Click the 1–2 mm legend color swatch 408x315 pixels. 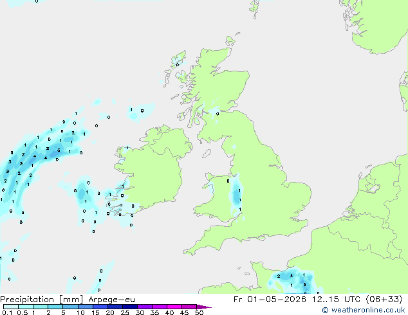coord(41,307)
